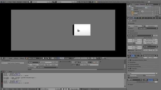Open the Select menu in 3D view header
Image resolution: width=161 pixels, height=90 pixels.
tap(16, 58)
